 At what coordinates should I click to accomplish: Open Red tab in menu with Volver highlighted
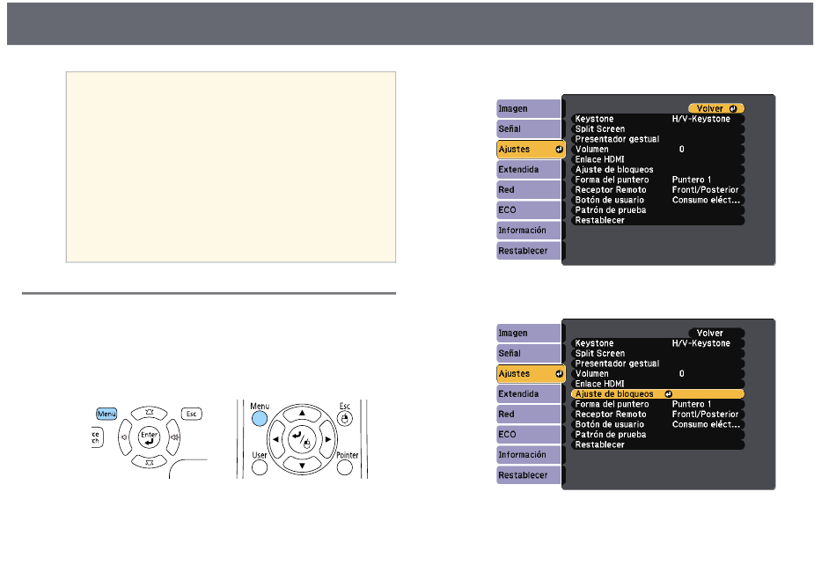point(528,190)
